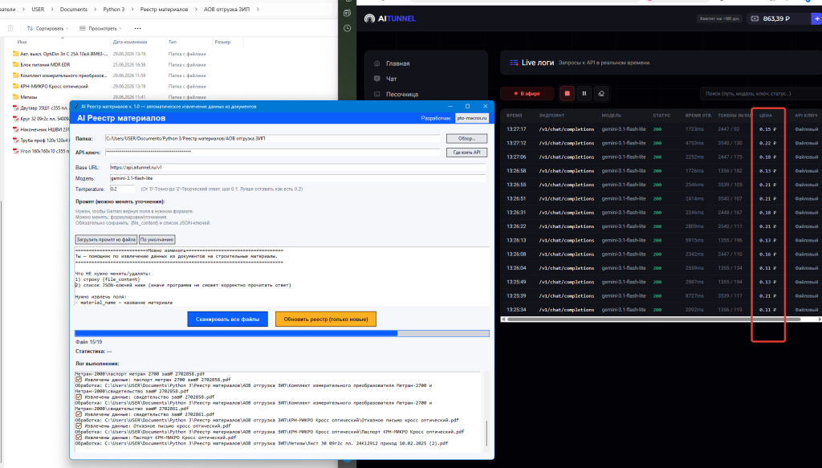
Task: Click the folder icon of Метизы
Action: click(x=16, y=97)
